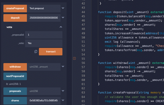The image size is (164, 105).
Task: Place cursor on 'function createProposal' code line
Action: pos(131,92)
